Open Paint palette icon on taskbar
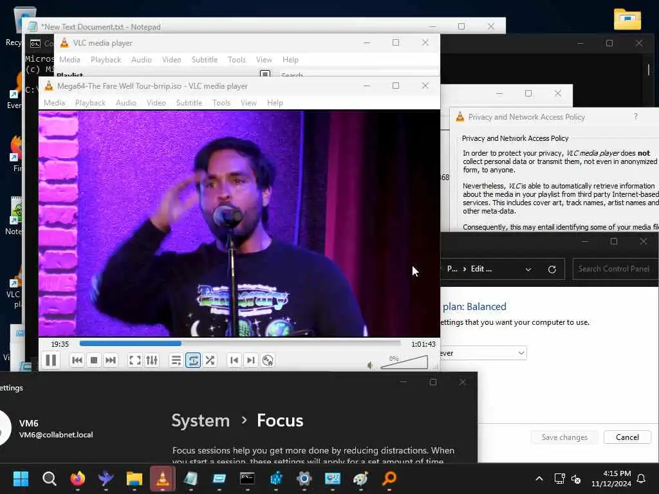 click(360, 479)
